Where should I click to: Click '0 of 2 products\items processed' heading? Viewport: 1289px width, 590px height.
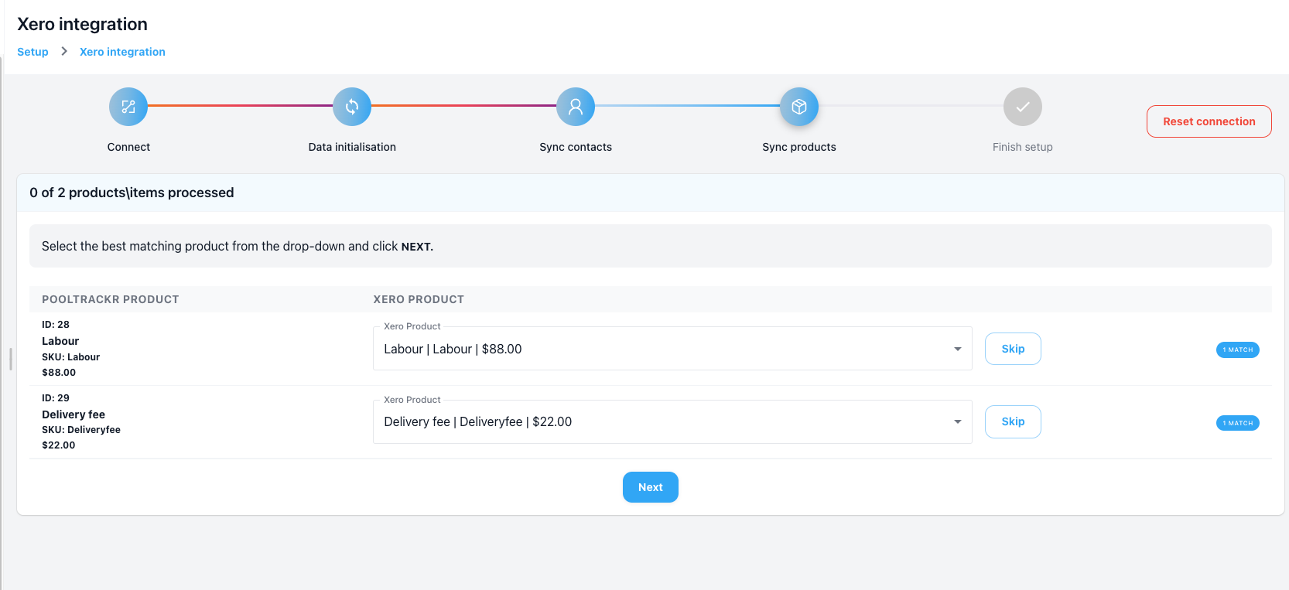pos(132,193)
